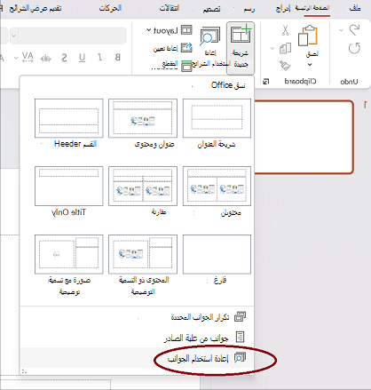Toggle Underline formatting
This screenshot has width=371, height=390.
pos(83,58)
